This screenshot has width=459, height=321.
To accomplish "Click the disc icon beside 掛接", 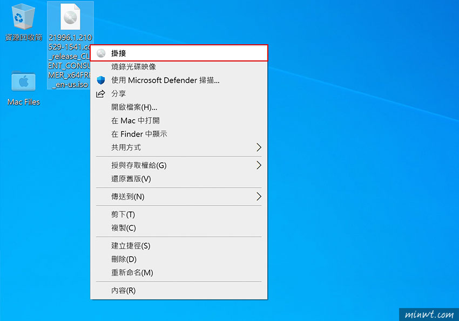I will (101, 53).
